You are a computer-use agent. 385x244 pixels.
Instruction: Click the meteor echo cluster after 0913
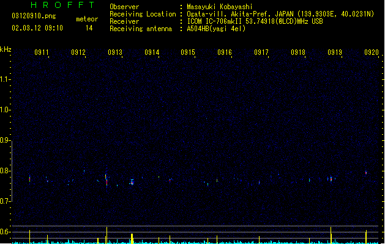[x=132, y=182]
